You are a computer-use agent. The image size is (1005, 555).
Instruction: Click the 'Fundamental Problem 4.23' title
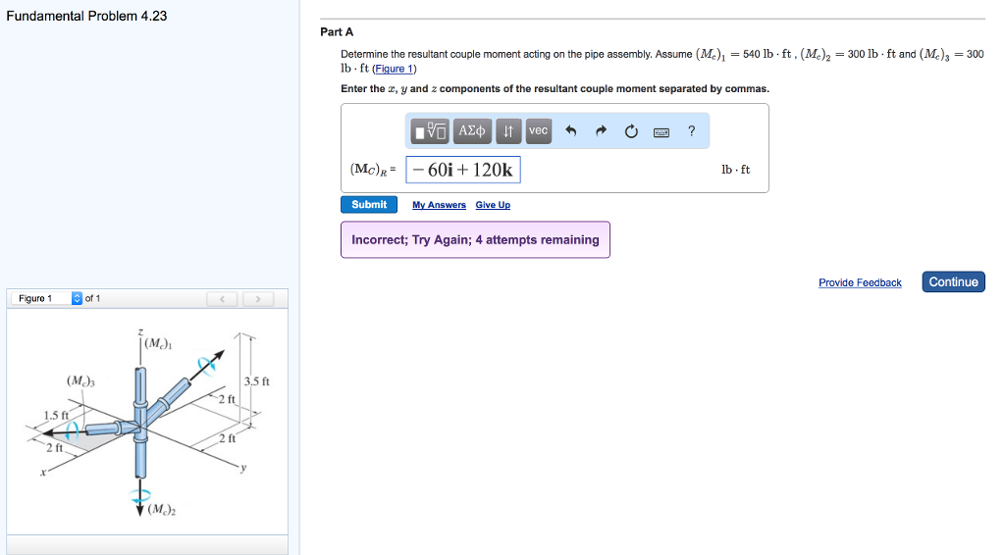pyautogui.click(x=86, y=16)
